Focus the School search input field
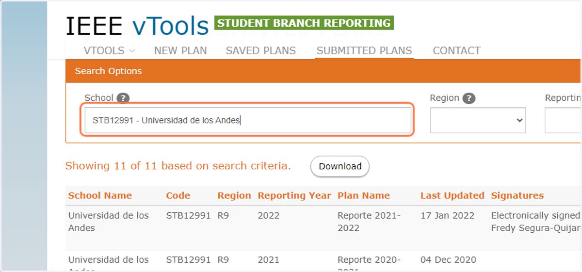Viewport: 582px width, 272px height. pyautogui.click(x=247, y=120)
